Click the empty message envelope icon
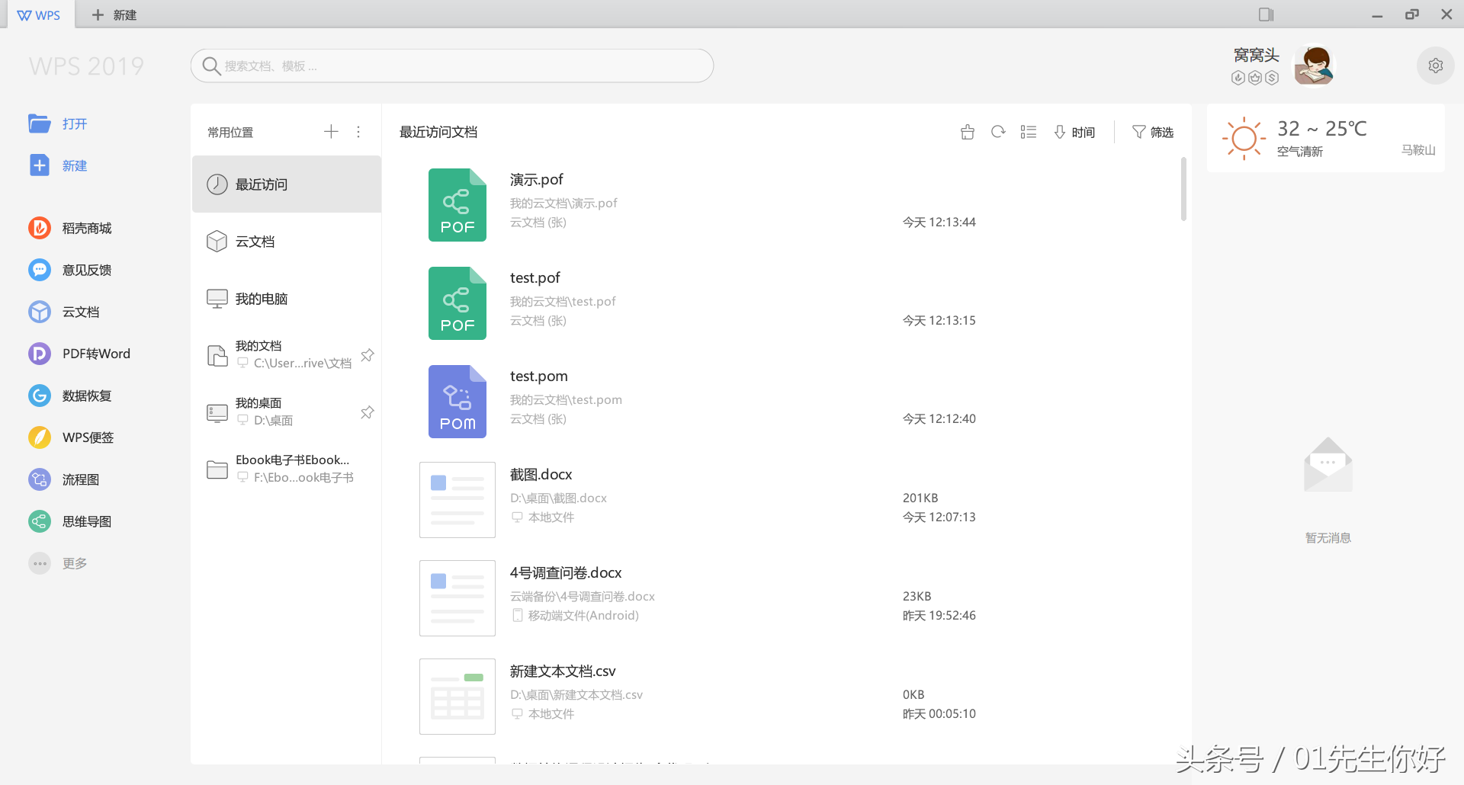 coord(1328,464)
